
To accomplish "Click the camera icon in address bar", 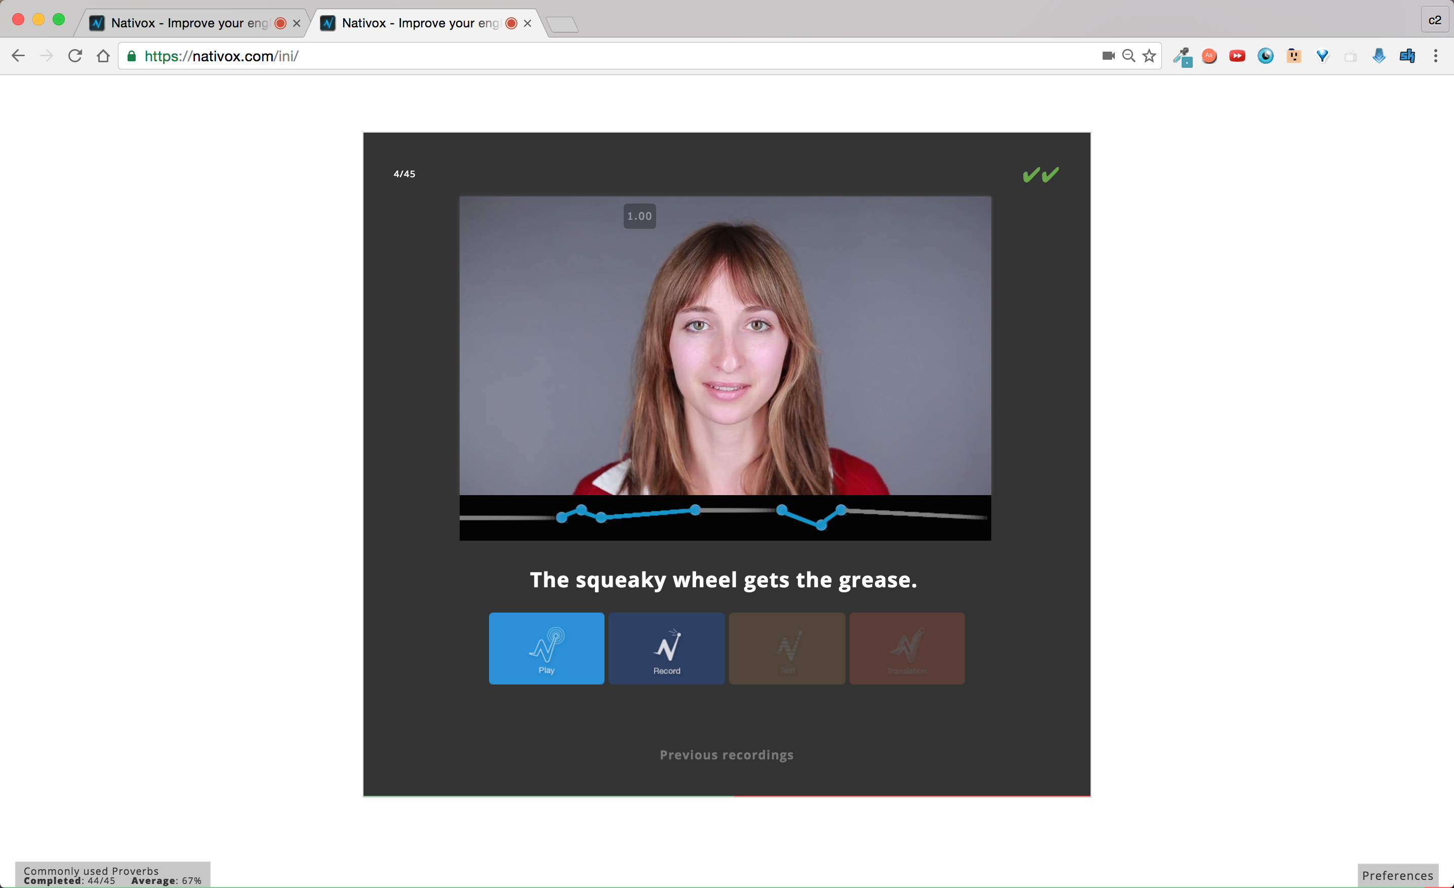I will click(1108, 56).
